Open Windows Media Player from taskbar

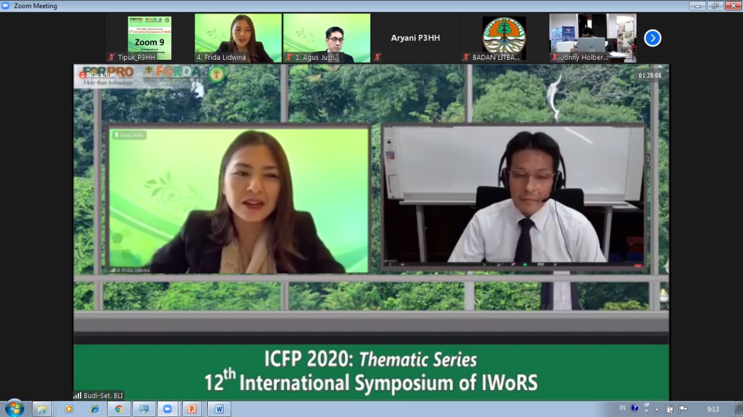click(69, 409)
